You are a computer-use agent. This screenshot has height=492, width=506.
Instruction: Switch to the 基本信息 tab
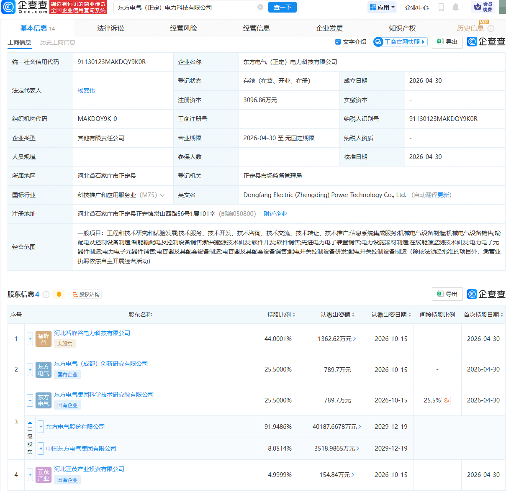tap(37, 28)
